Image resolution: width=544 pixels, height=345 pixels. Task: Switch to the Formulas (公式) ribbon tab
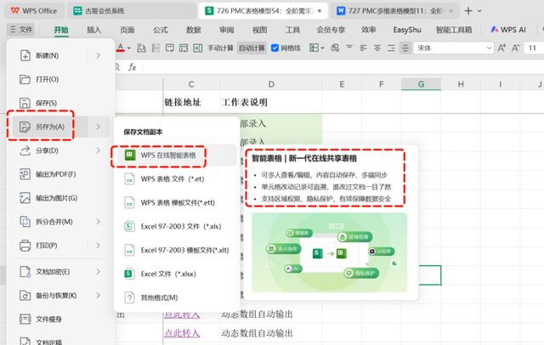tap(161, 30)
